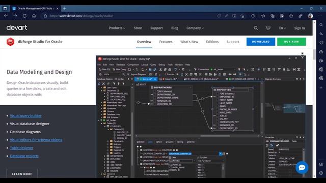Open the browser Share option
This screenshot has height=183, width=326.
click(x=291, y=16)
